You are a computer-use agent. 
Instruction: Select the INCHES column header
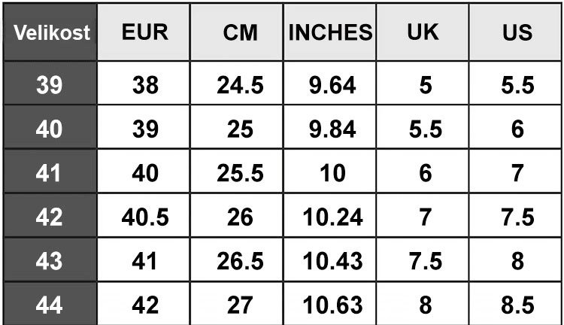click(331, 33)
